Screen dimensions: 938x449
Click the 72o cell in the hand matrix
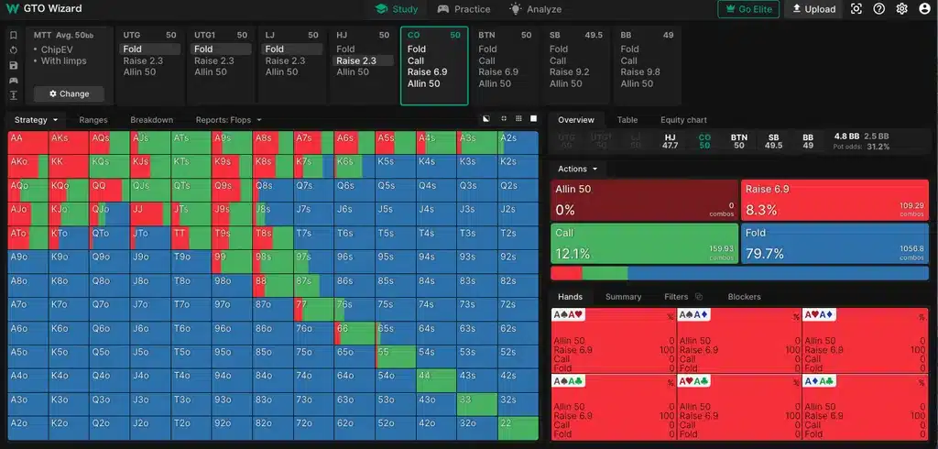click(313, 429)
